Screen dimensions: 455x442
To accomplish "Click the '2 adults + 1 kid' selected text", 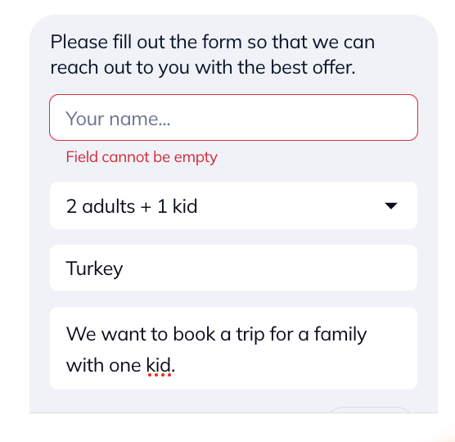I will tap(132, 206).
